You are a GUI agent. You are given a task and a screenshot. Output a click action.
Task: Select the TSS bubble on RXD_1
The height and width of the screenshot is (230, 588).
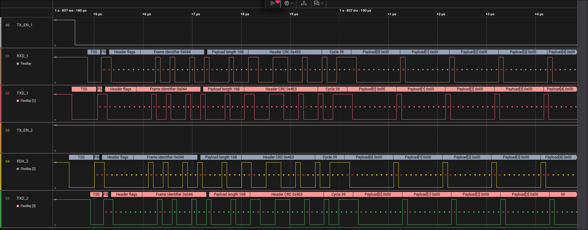click(x=94, y=52)
